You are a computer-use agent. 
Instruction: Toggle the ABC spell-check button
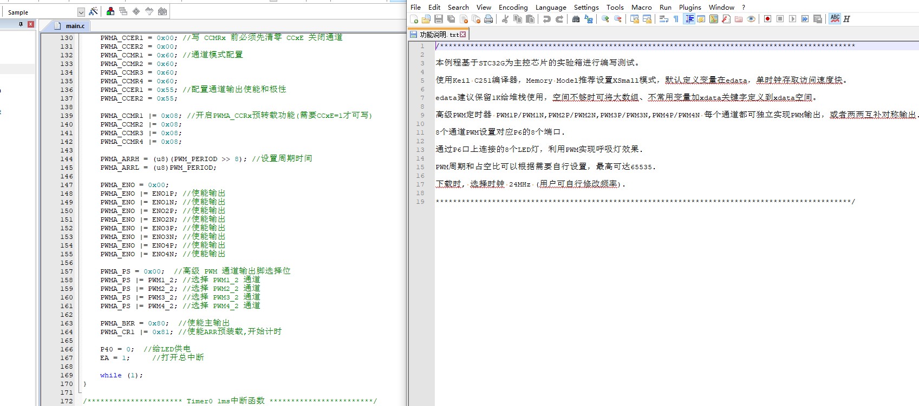835,19
